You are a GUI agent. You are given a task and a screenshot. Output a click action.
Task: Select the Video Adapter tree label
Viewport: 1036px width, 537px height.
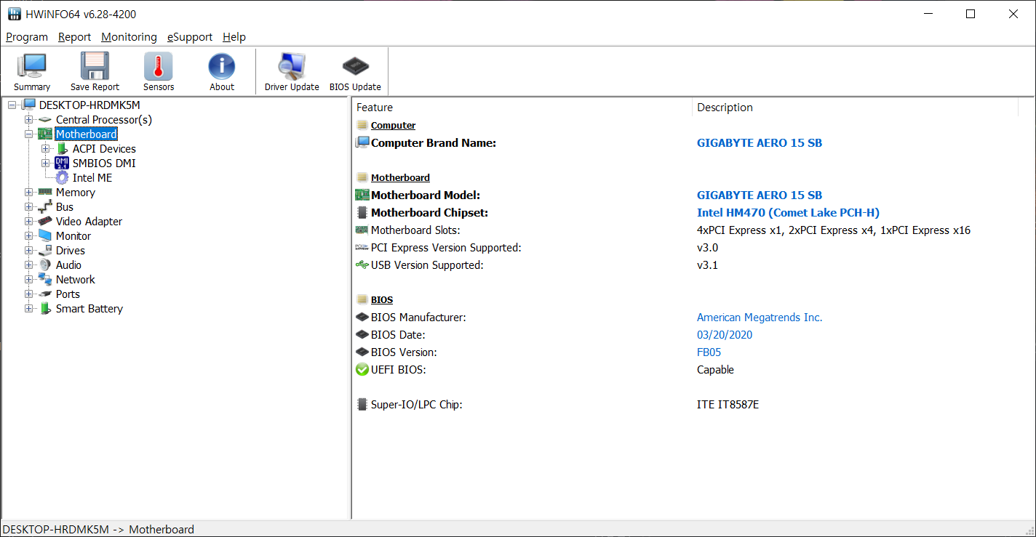(89, 222)
